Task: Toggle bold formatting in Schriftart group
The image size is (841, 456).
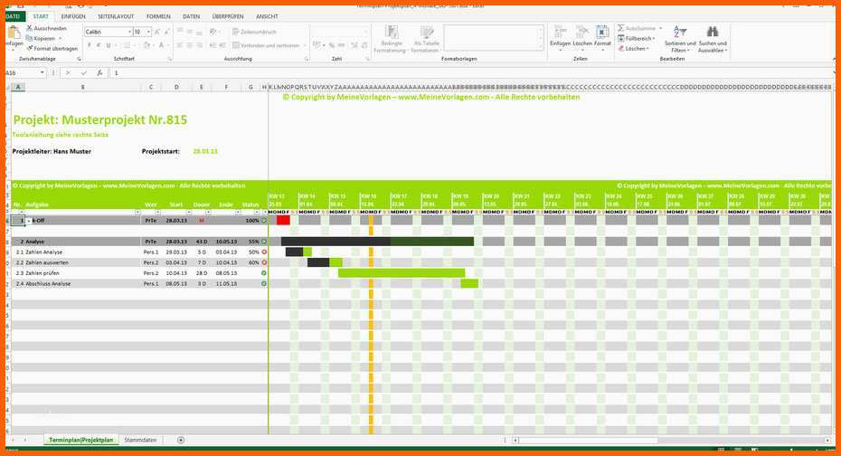Action: click(x=88, y=45)
